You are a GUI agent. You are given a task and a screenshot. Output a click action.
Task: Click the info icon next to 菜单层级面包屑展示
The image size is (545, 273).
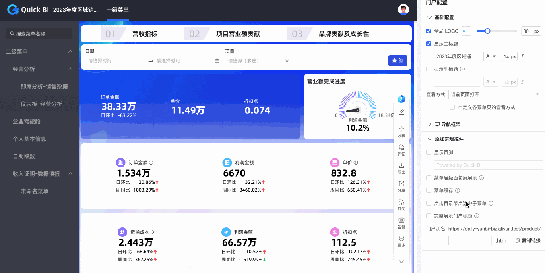pyautogui.click(x=481, y=178)
